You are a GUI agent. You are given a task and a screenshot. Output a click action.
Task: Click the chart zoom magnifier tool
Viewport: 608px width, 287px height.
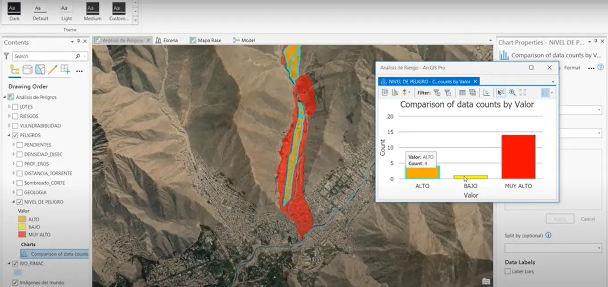512,92
